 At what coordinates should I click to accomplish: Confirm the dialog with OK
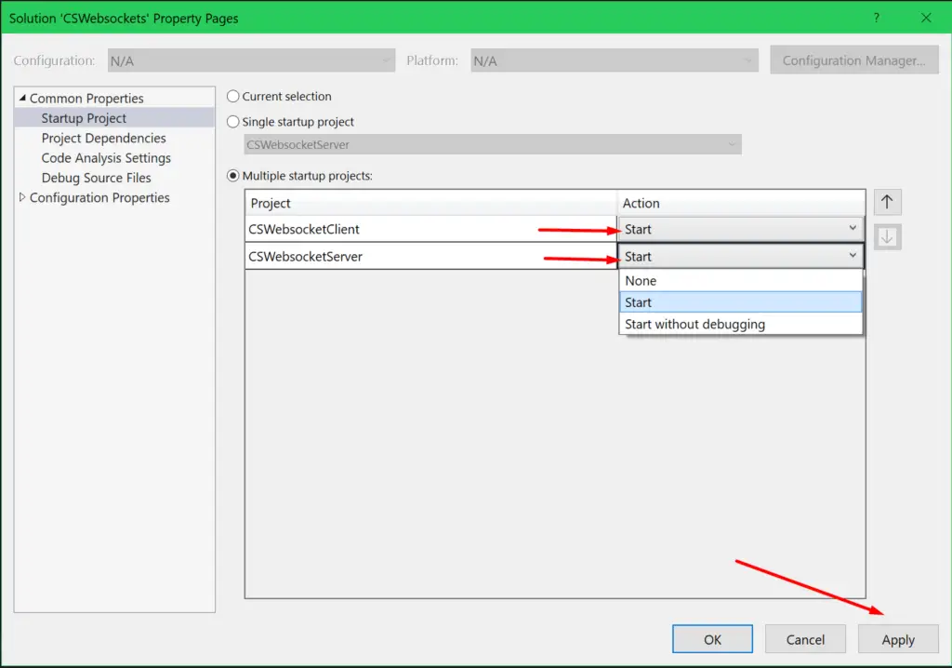[x=712, y=639]
